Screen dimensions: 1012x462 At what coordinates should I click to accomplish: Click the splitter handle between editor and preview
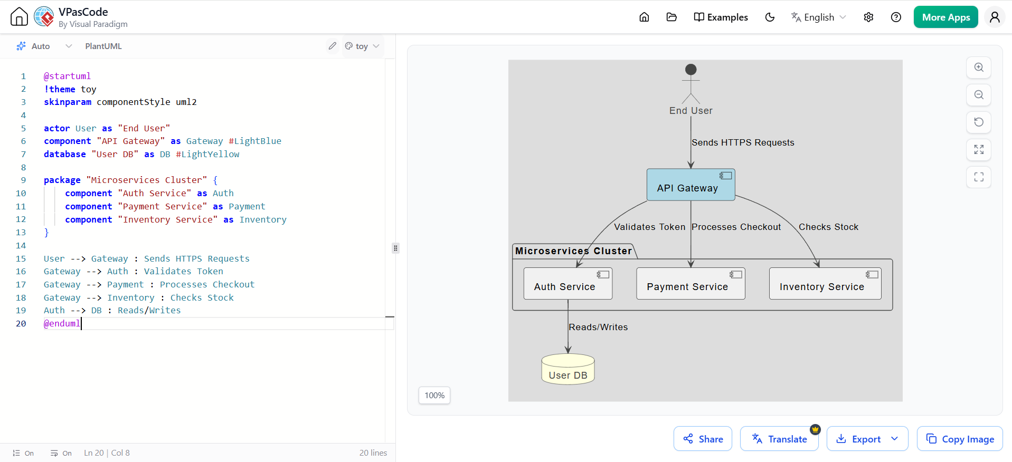pyautogui.click(x=395, y=248)
